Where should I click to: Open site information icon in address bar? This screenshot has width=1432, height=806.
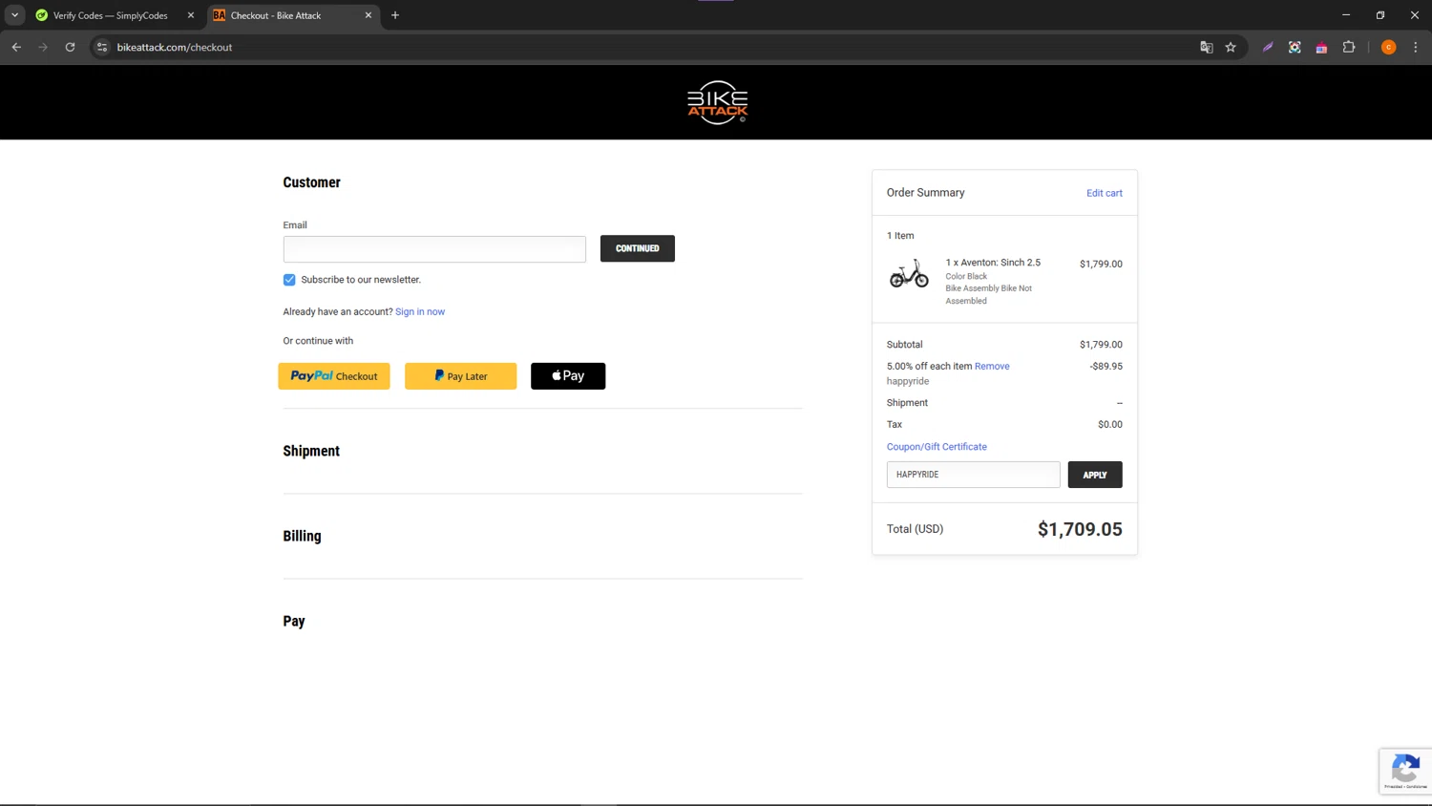102,47
